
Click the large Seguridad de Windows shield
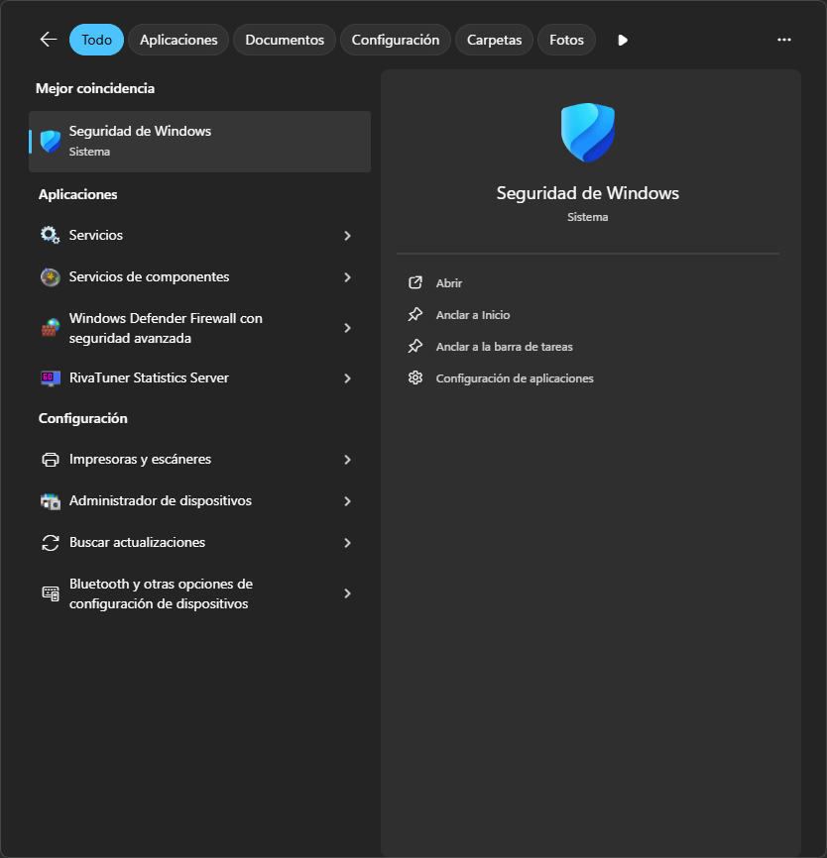point(588,133)
